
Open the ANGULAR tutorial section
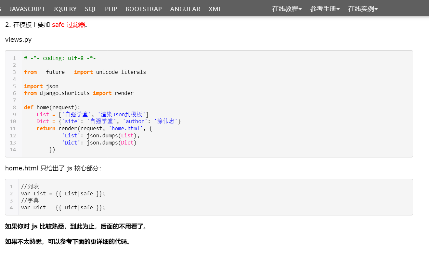pos(185,9)
